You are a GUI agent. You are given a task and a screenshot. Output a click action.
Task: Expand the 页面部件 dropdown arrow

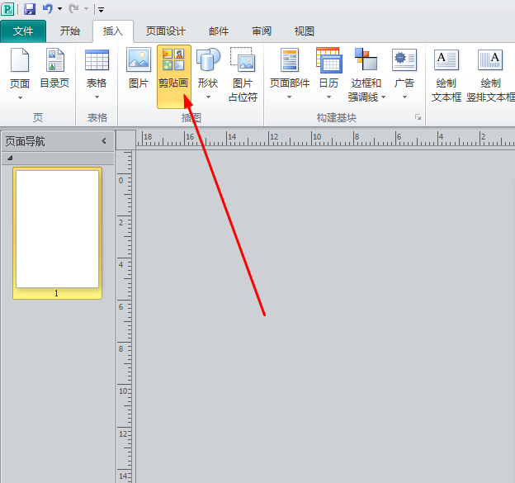pos(290,97)
